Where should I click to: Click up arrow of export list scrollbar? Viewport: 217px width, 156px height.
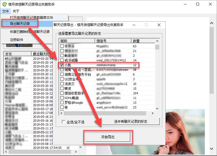pyautogui.click(x=157, y=41)
